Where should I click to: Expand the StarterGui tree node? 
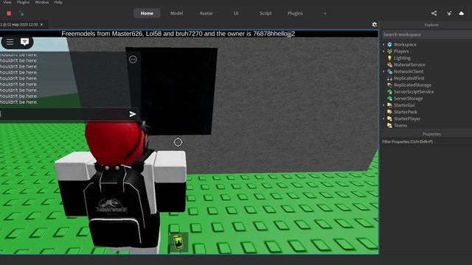[x=383, y=105]
